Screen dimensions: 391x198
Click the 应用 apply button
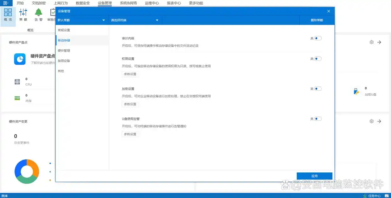(314, 176)
